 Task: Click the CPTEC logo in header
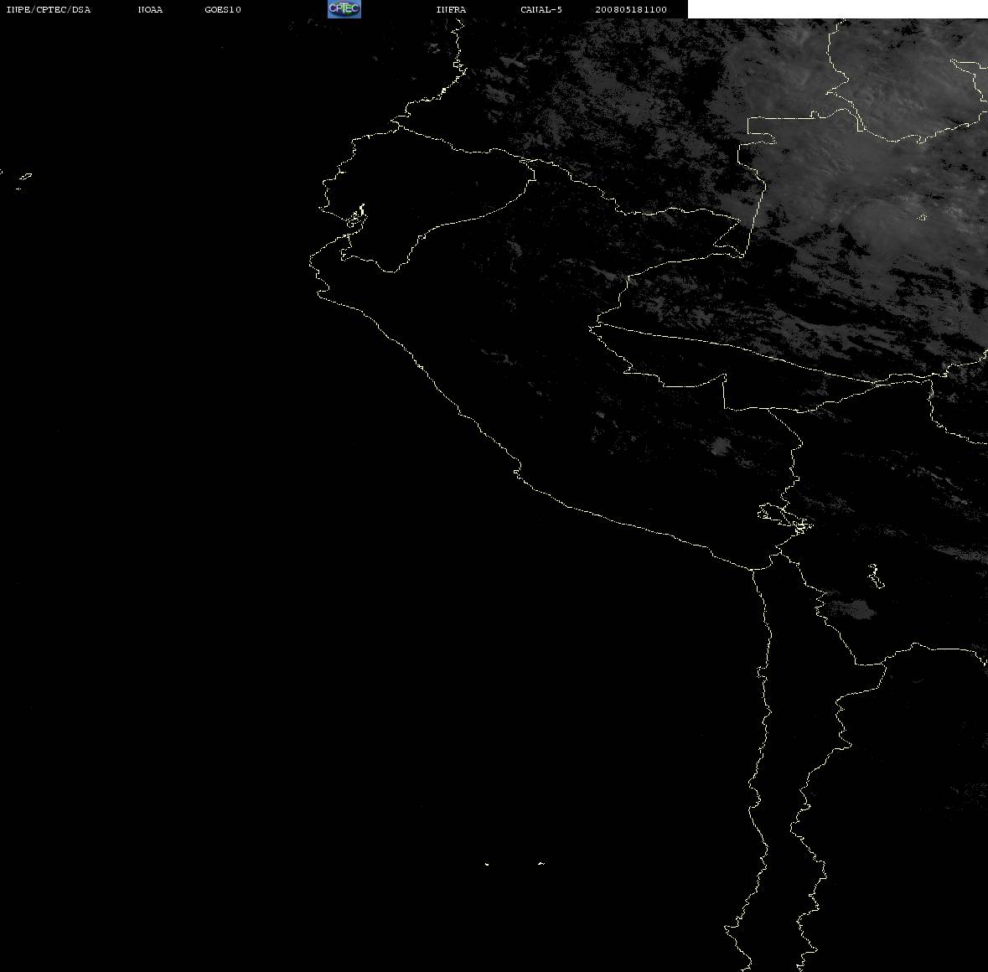(344, 9)
